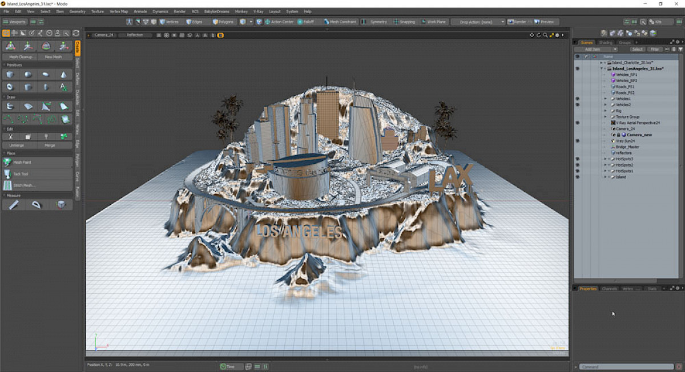Viewport: 685px width, 372px height.
Task: Expand the Texture Group item
Action: pos(605,116)
